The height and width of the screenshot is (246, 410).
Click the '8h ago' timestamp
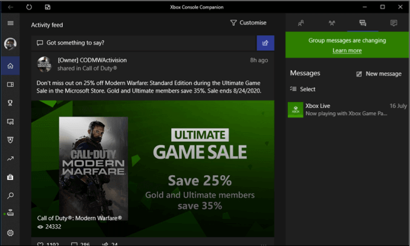[259, 60]
